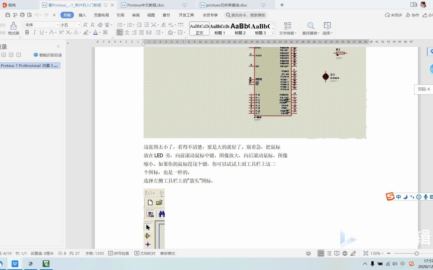
Task: Expand the bullet list dropdown arrow
Action: point(124,25)
